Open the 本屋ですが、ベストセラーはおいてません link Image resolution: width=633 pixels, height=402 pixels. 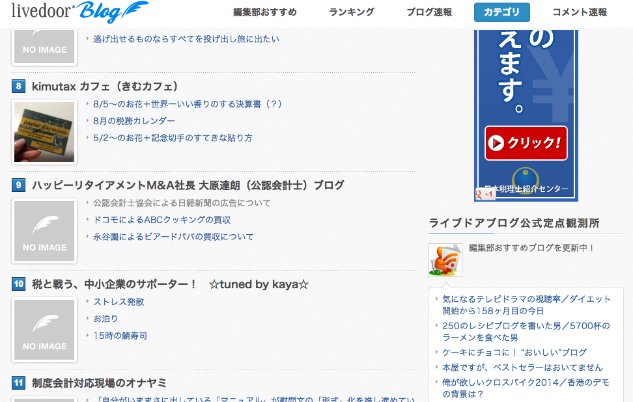(x=522, y=368)
